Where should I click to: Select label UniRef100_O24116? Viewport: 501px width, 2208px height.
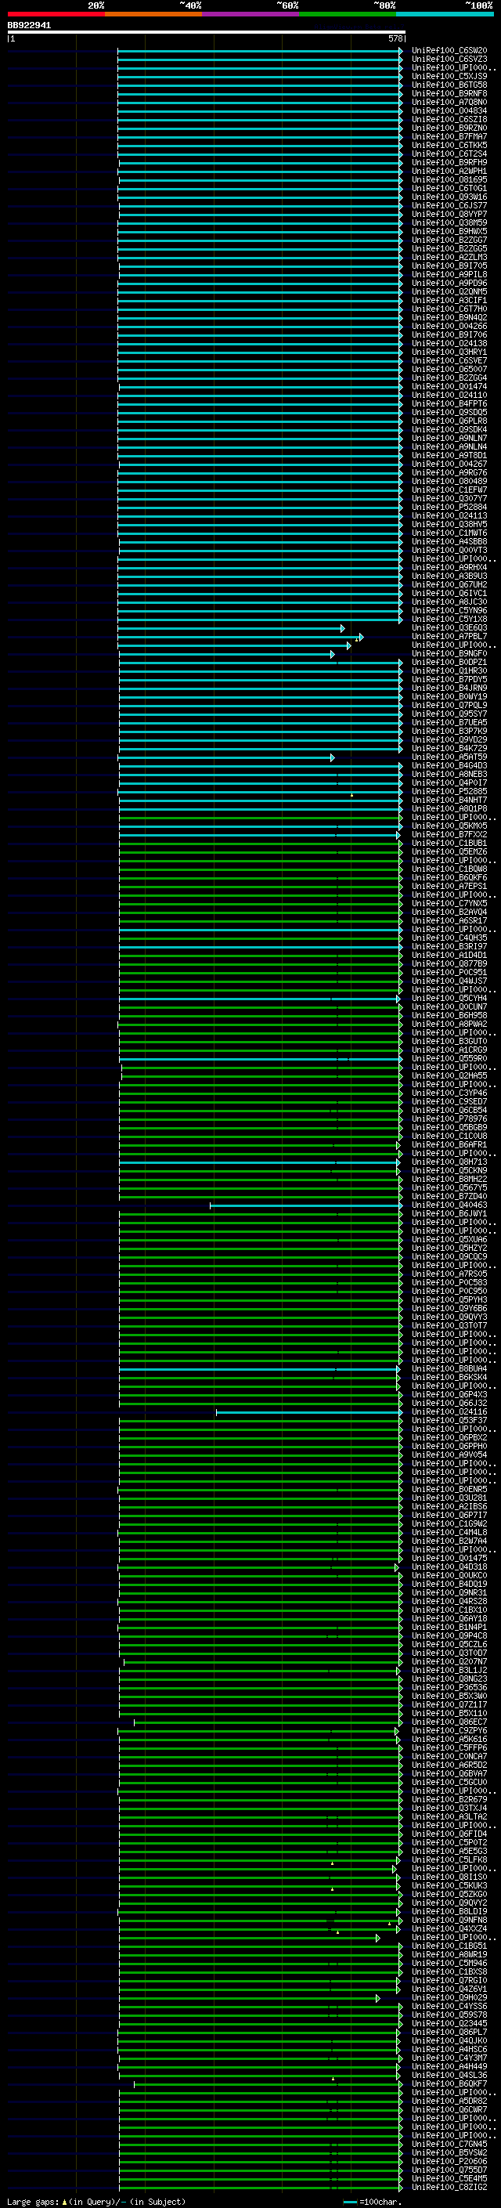coord(449,1411)
